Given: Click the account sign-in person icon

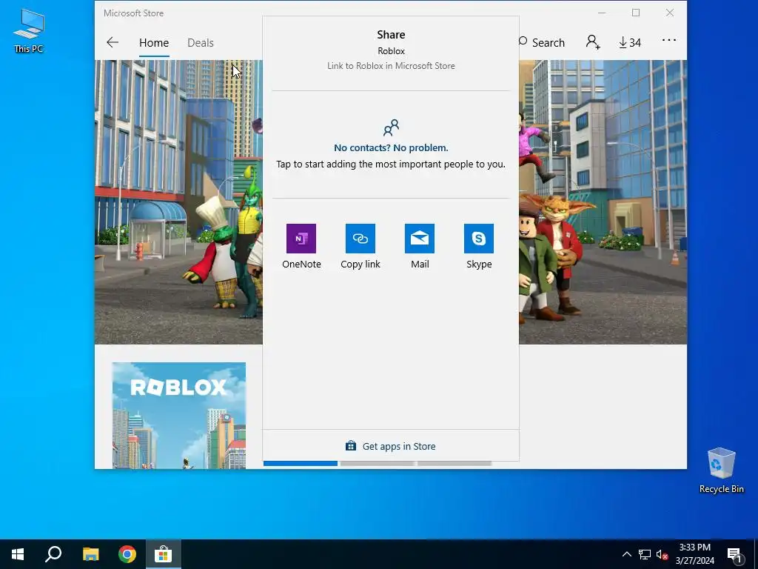Looking at the screenshot, I should pos(593,42).
